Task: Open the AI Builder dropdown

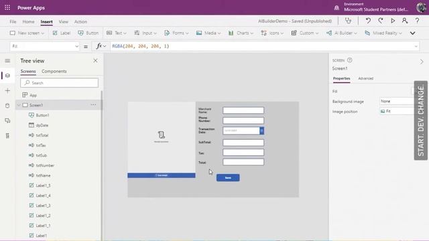Action: (x=341, y=33)
